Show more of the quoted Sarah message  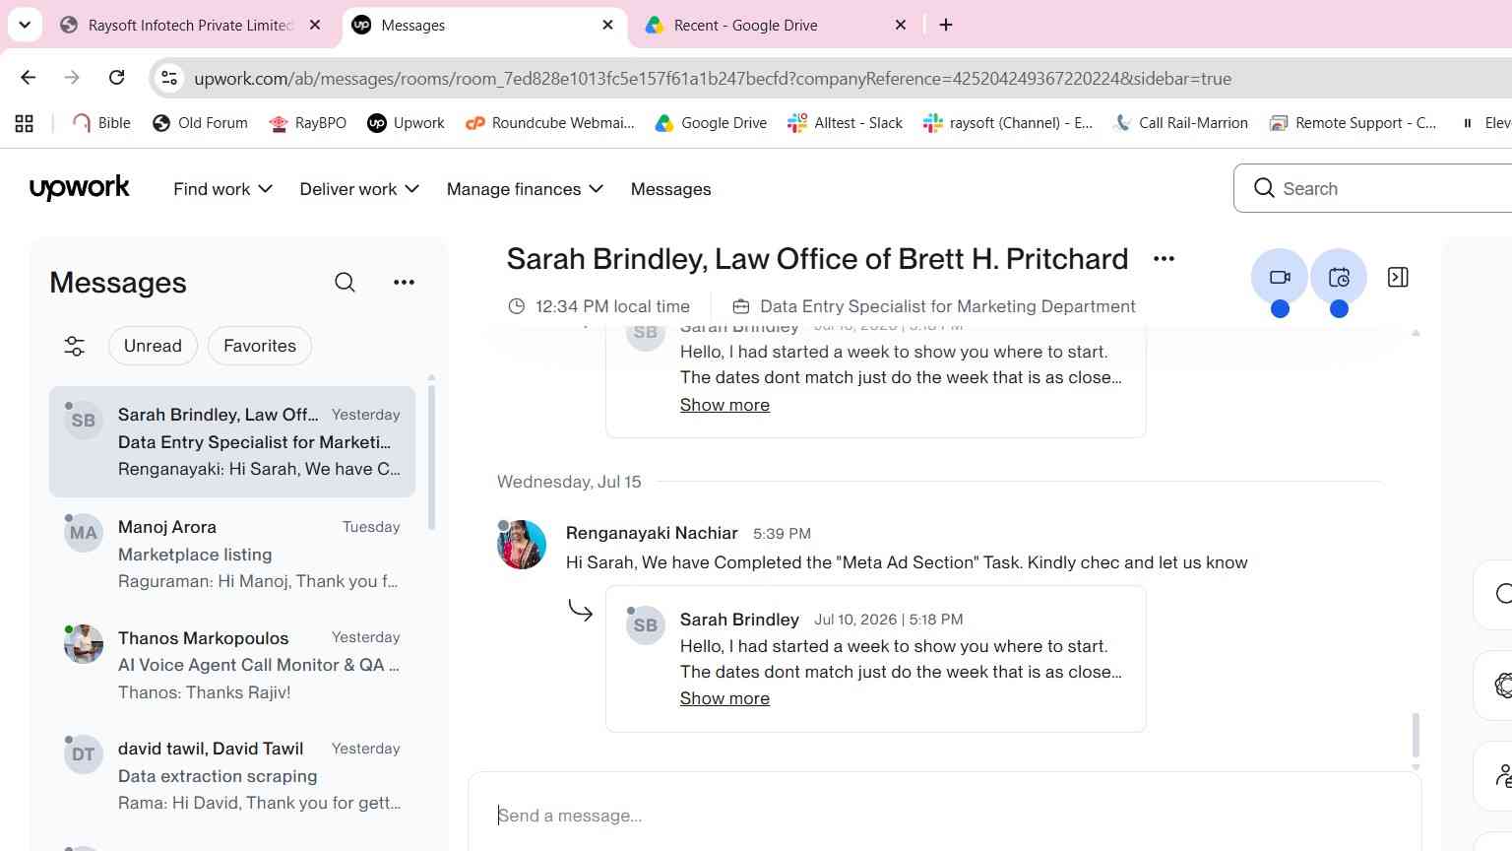724,698
